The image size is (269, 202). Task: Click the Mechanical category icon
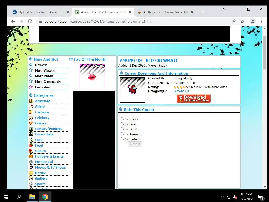point(31,162)
